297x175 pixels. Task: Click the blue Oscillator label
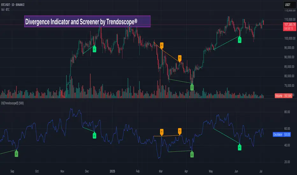click(x=278, y=135)
